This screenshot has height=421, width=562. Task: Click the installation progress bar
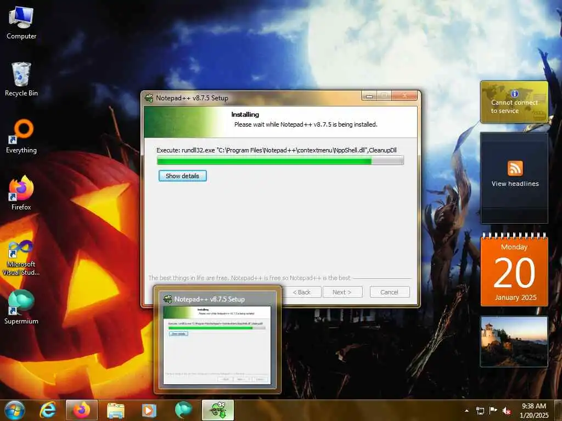280,161
